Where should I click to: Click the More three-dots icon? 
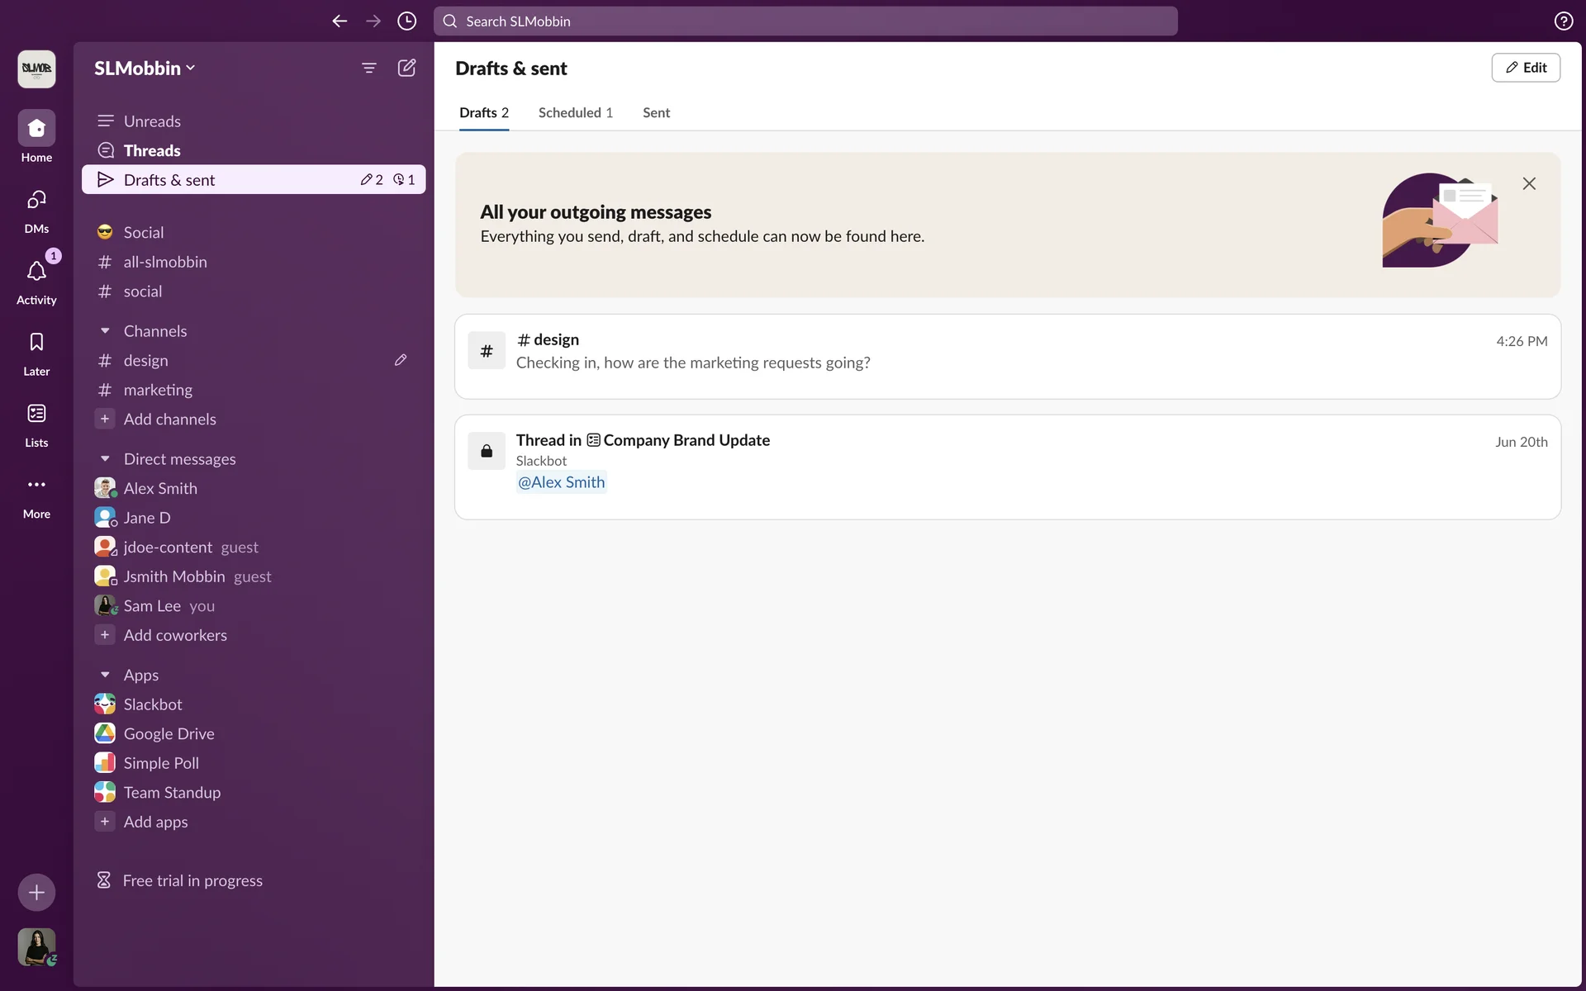36,485
